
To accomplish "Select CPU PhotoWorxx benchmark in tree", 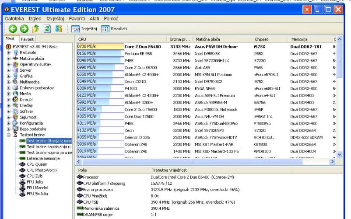I will (42, 170).
